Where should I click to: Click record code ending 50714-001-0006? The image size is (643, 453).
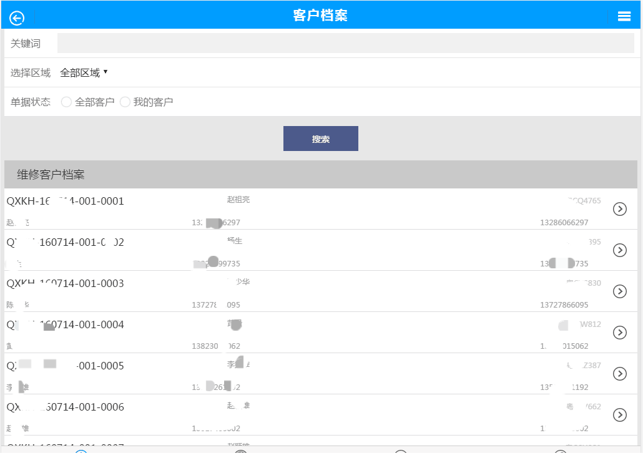point(65,407)
